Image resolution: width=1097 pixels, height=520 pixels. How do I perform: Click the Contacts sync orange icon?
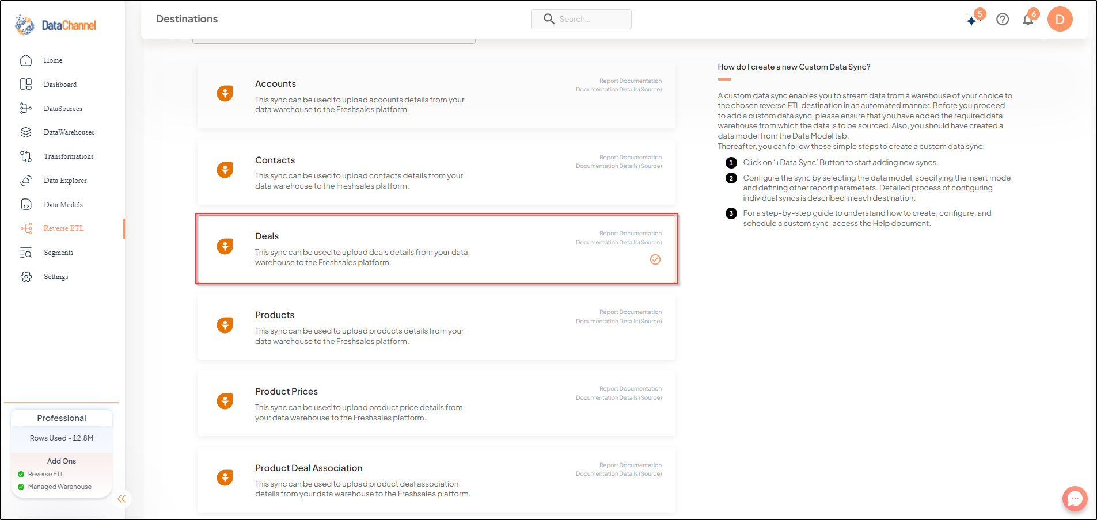[225, 170]
